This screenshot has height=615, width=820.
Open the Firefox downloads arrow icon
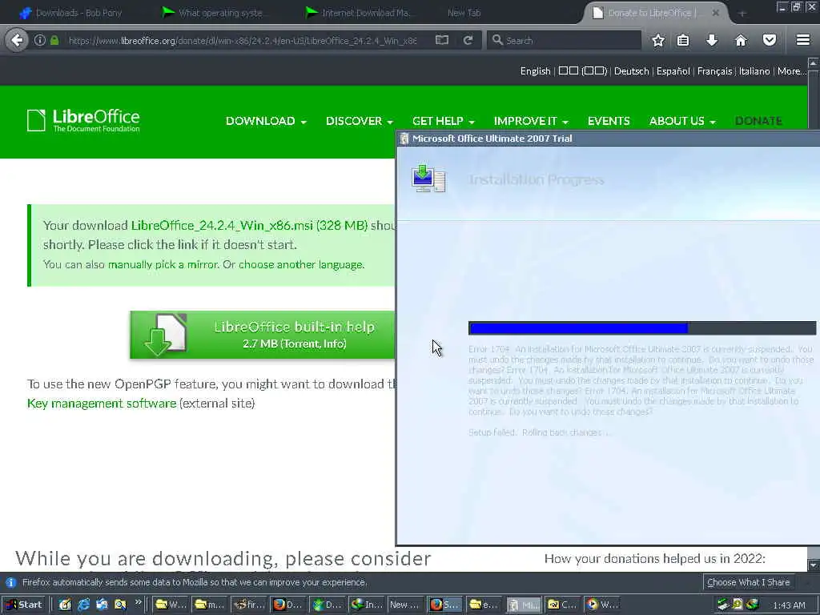click(x=712, y=40)
